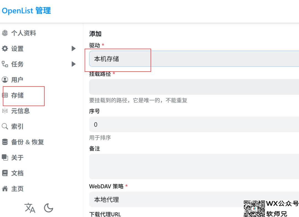299x217 pixels.
Task: Toggle dark mode with the moon icon
Action: 49,208
